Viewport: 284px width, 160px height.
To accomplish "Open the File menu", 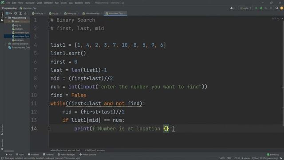I will point(8,3).
